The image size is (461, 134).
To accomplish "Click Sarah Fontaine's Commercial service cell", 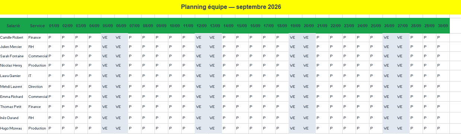I will point(37,56).
